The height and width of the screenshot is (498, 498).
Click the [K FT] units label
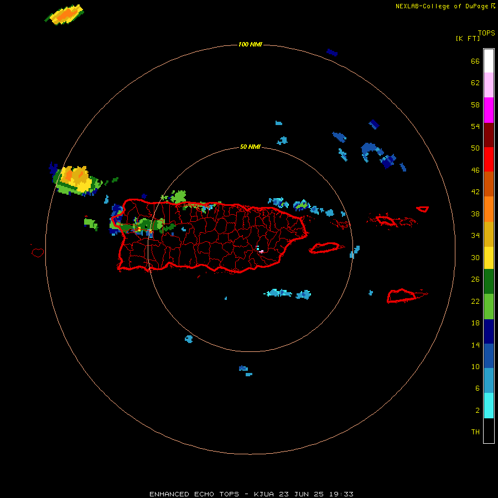468,38
